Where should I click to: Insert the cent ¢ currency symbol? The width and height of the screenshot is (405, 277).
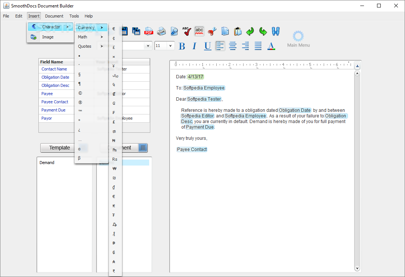pyautogui.click(x=114, y=38)
